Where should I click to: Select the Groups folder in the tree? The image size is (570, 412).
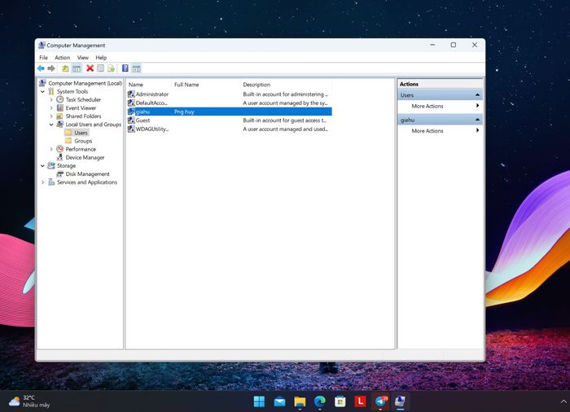tap(83, 141)
